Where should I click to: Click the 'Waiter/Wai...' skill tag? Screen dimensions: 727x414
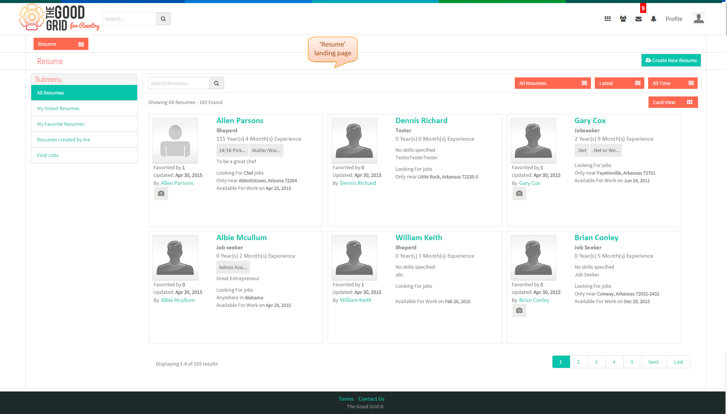pyautogui.click(x=266, y=150)
